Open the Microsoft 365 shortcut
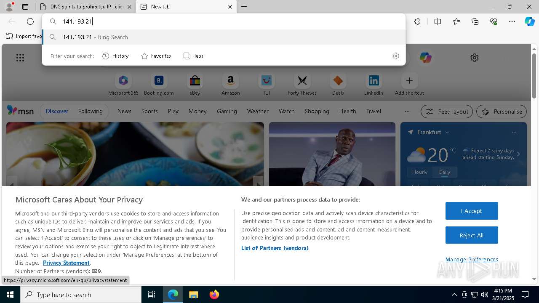Viewport: 539px width, 303px height. [123, 85]
